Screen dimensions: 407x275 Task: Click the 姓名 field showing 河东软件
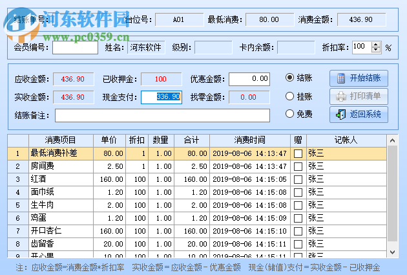click(146, 48)
